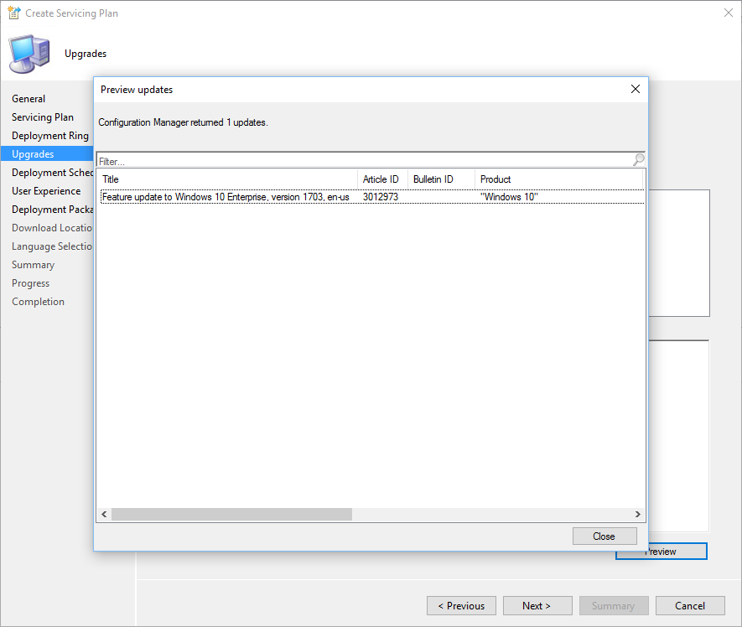Open the Deployment Package wizard step

pos(52,210)
